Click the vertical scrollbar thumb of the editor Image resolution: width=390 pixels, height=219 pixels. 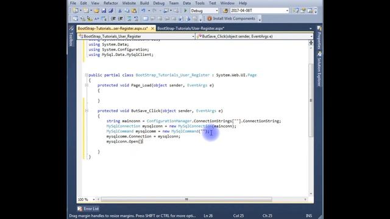click(311, 100)
